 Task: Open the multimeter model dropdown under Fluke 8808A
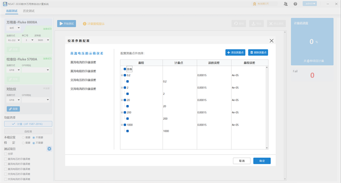(x=14, y=28)
